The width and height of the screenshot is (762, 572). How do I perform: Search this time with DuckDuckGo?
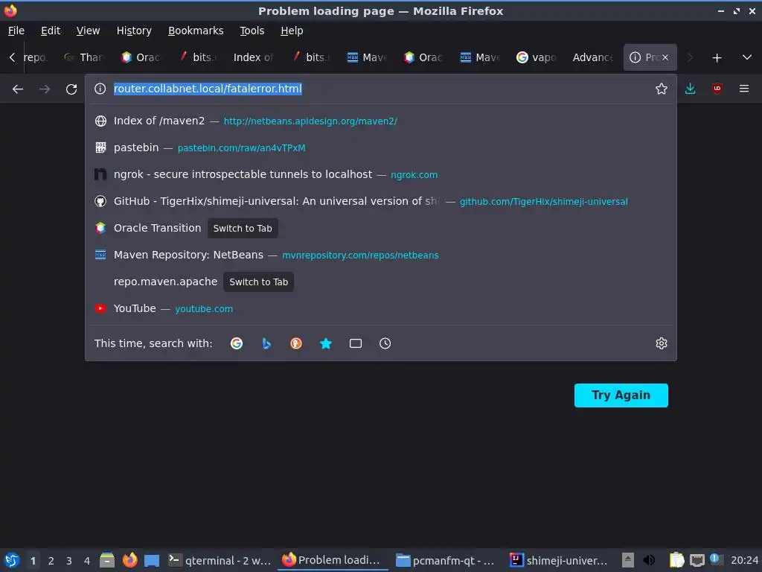[x=296, y=343]
